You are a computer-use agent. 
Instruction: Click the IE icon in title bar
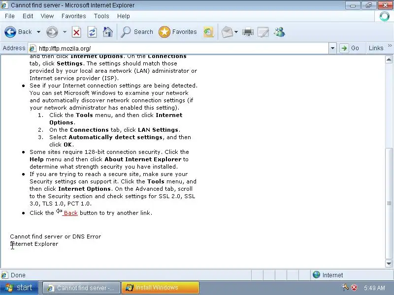tap(4, 5)
